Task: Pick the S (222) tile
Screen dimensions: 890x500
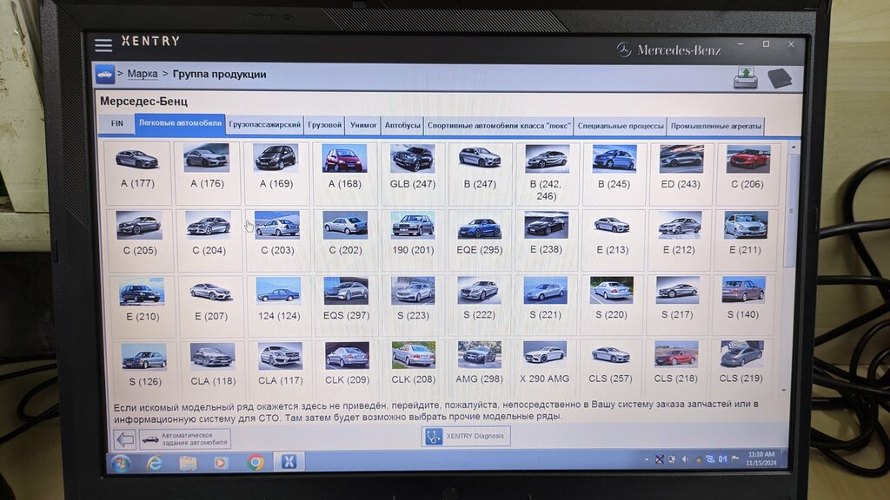Action: pos(479,305)
